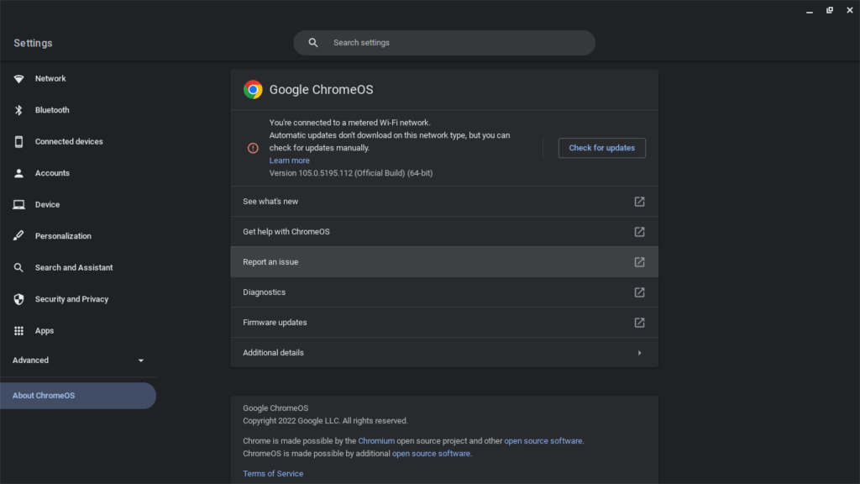Click the search magnifier icon in search bar
860x484 pixels.
click(313, 43)
